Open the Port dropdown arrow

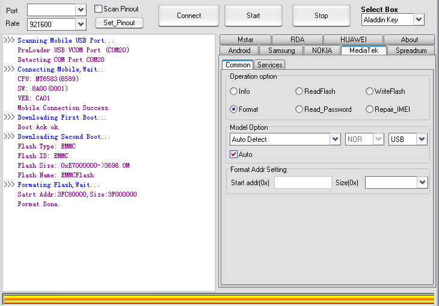coord(81,10)
